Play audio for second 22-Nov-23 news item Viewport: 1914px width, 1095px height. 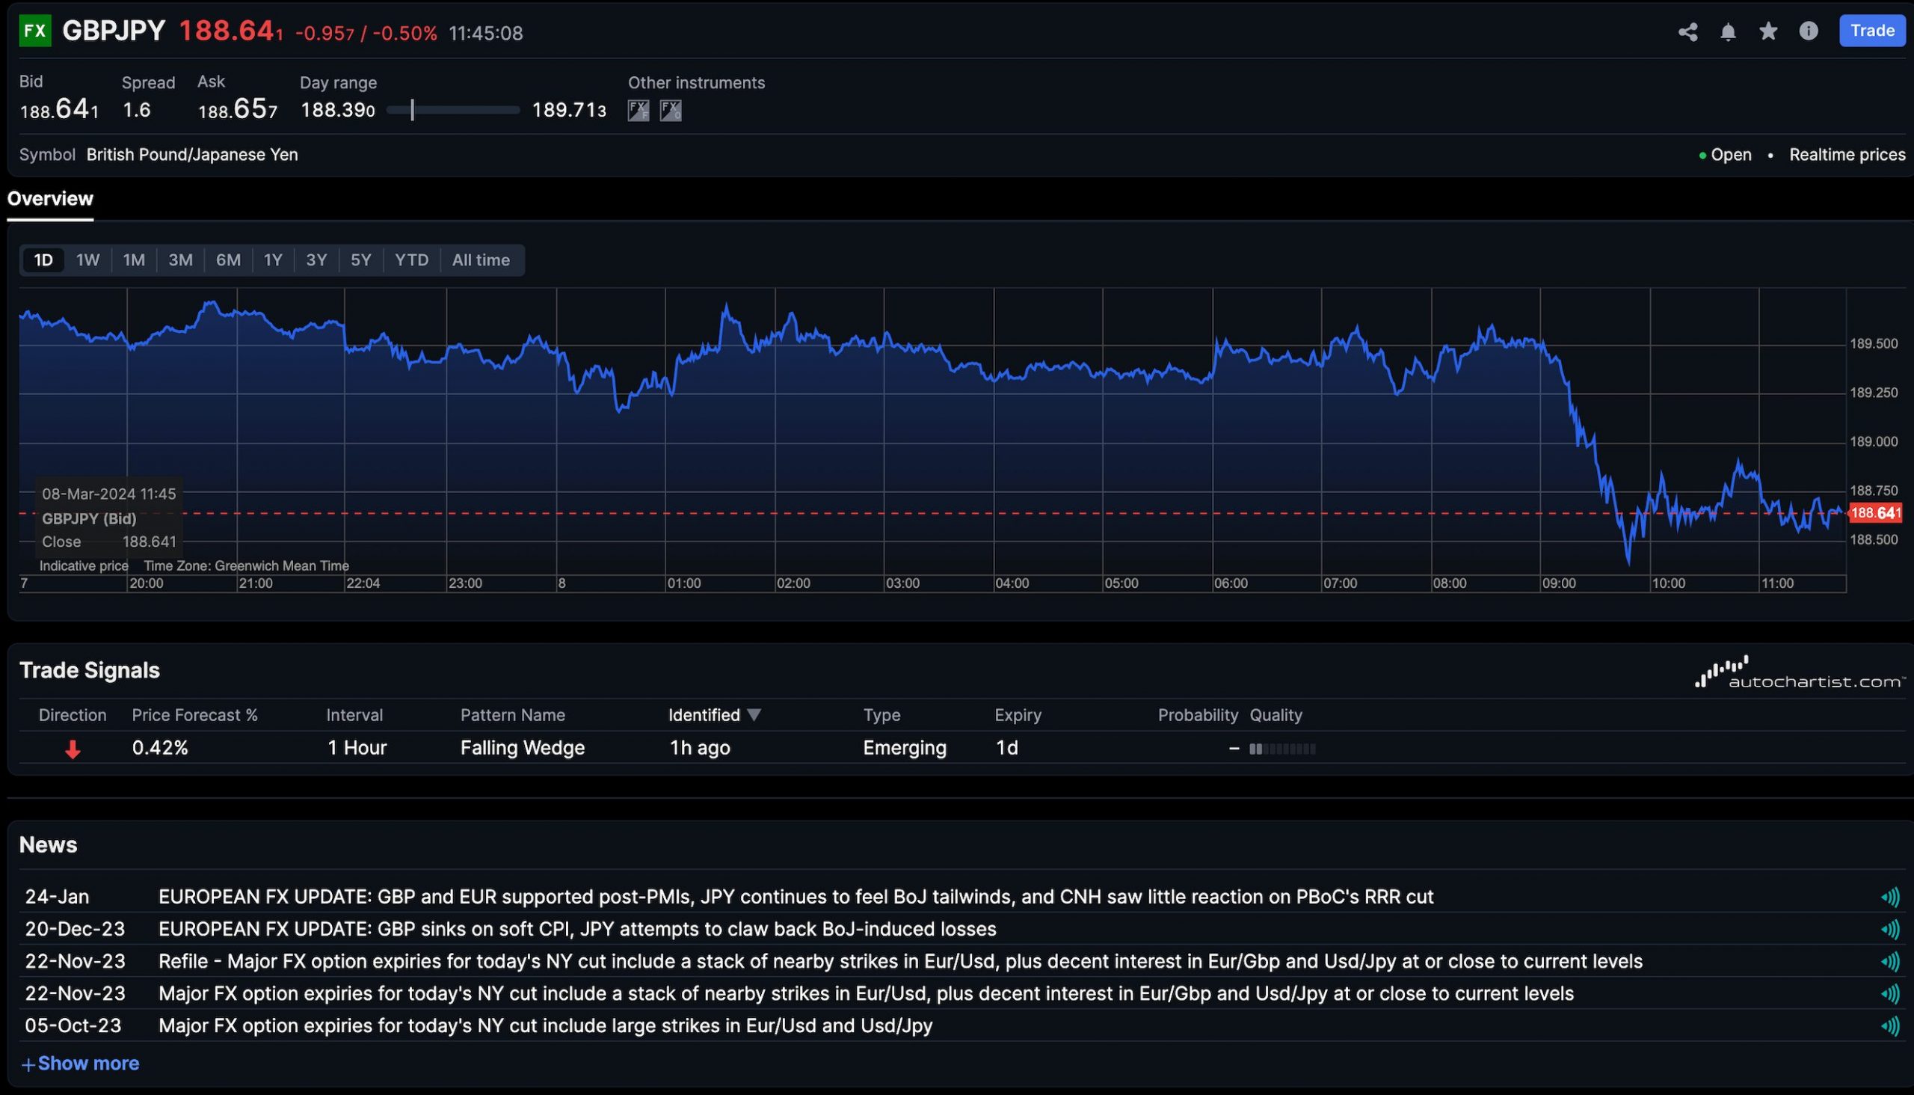[1890, 994]
